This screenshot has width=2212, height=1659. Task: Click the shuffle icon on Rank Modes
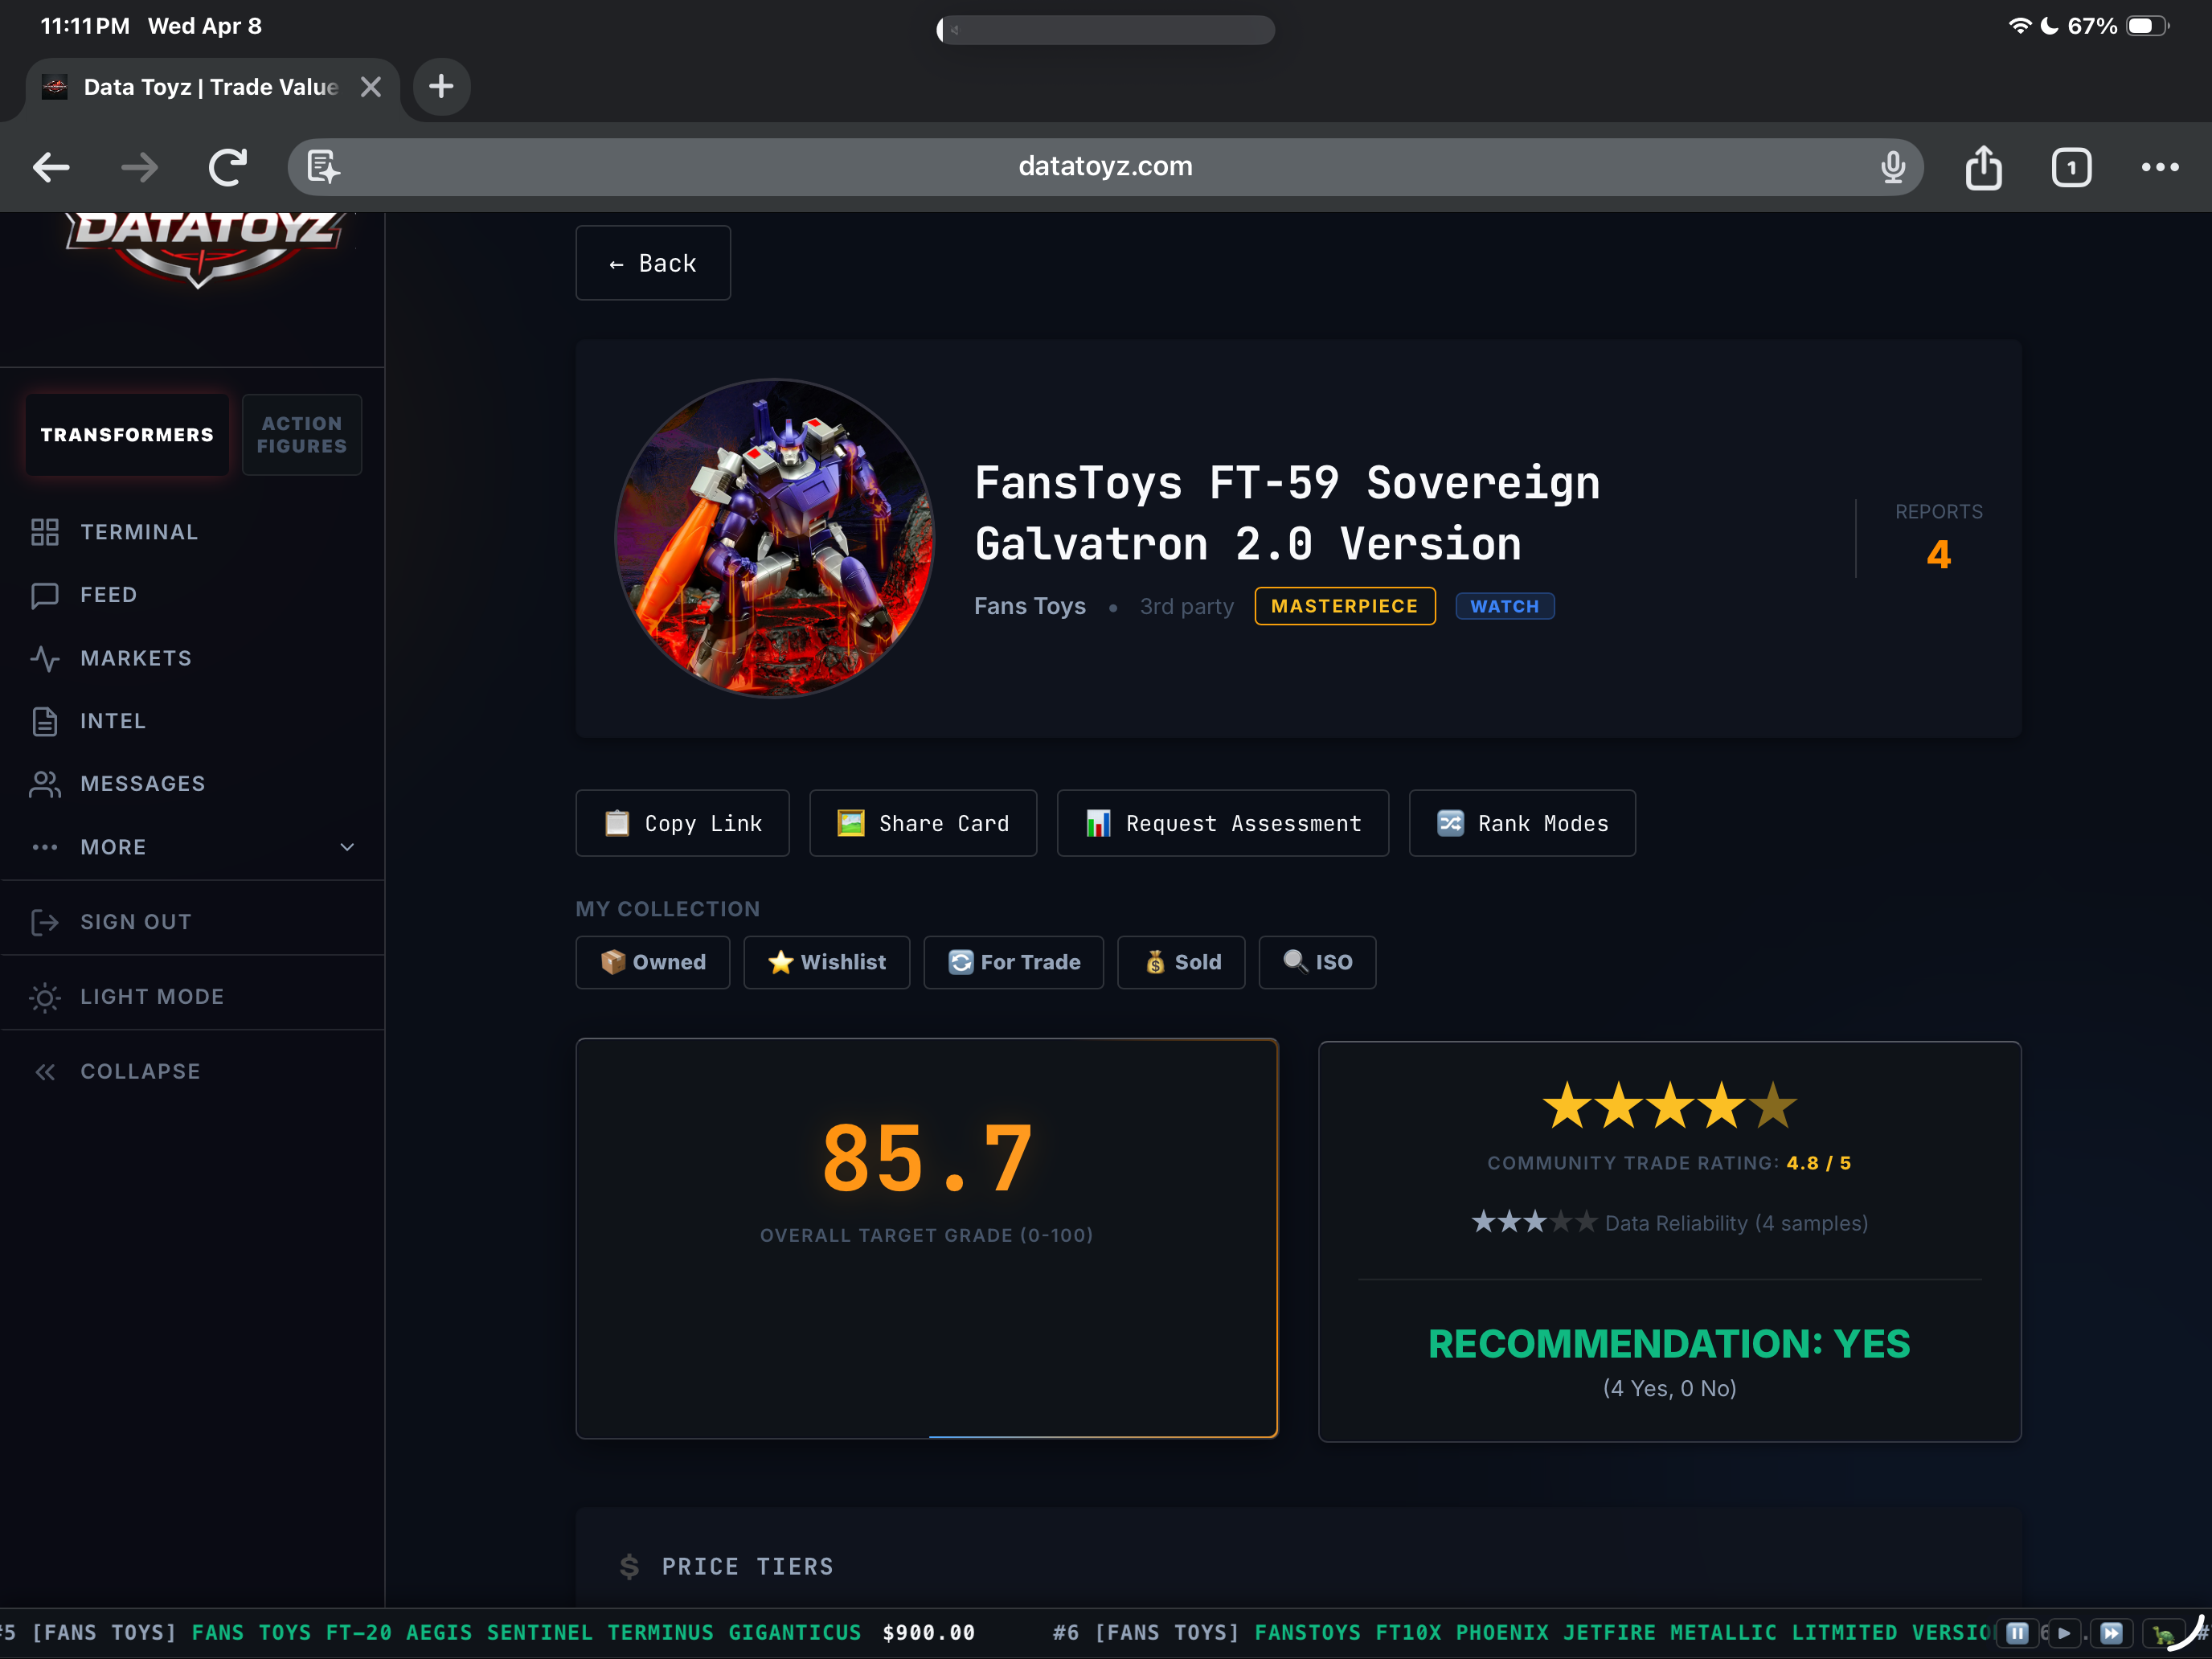1450,823
